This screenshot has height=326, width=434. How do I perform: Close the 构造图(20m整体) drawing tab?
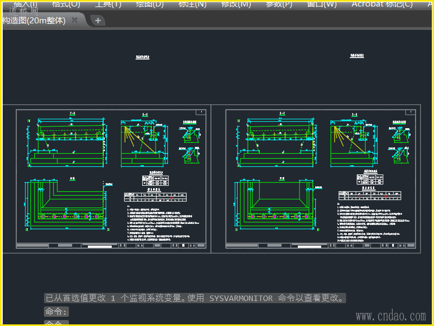tap(74, 20)
